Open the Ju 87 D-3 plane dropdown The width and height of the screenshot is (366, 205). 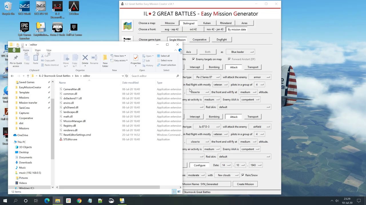207,127
